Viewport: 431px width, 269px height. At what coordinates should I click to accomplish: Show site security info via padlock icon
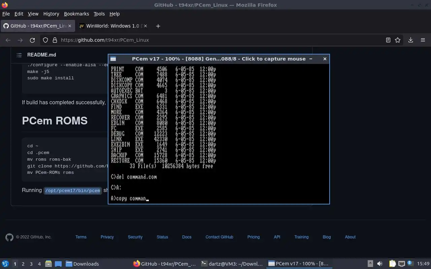(x=55, y=40)
